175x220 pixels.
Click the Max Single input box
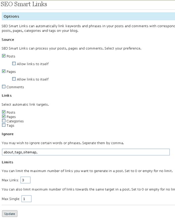click(26, 199)
